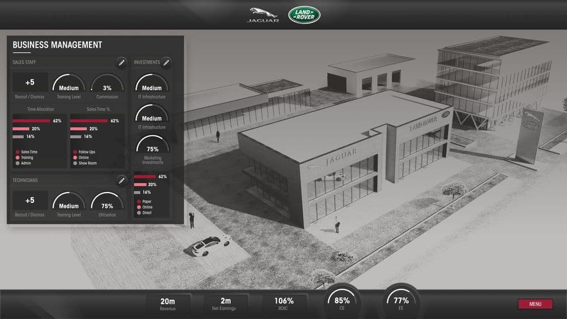567x319 pixels.
Task: Click the TECHNICIANS section label
Action: point(26,180)
